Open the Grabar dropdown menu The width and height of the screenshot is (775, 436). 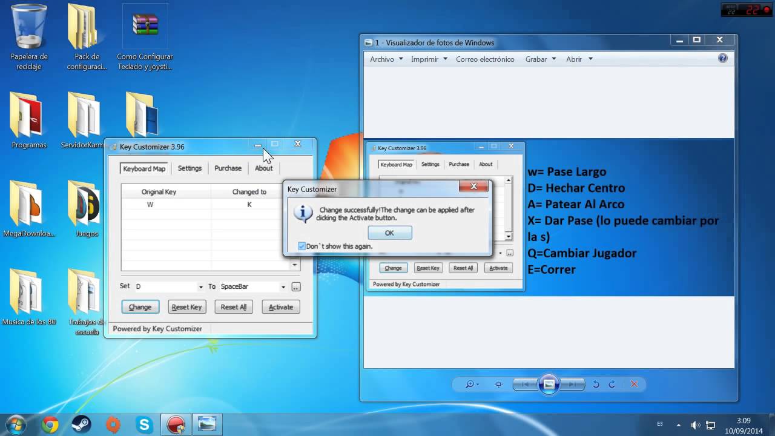point(540,59)
